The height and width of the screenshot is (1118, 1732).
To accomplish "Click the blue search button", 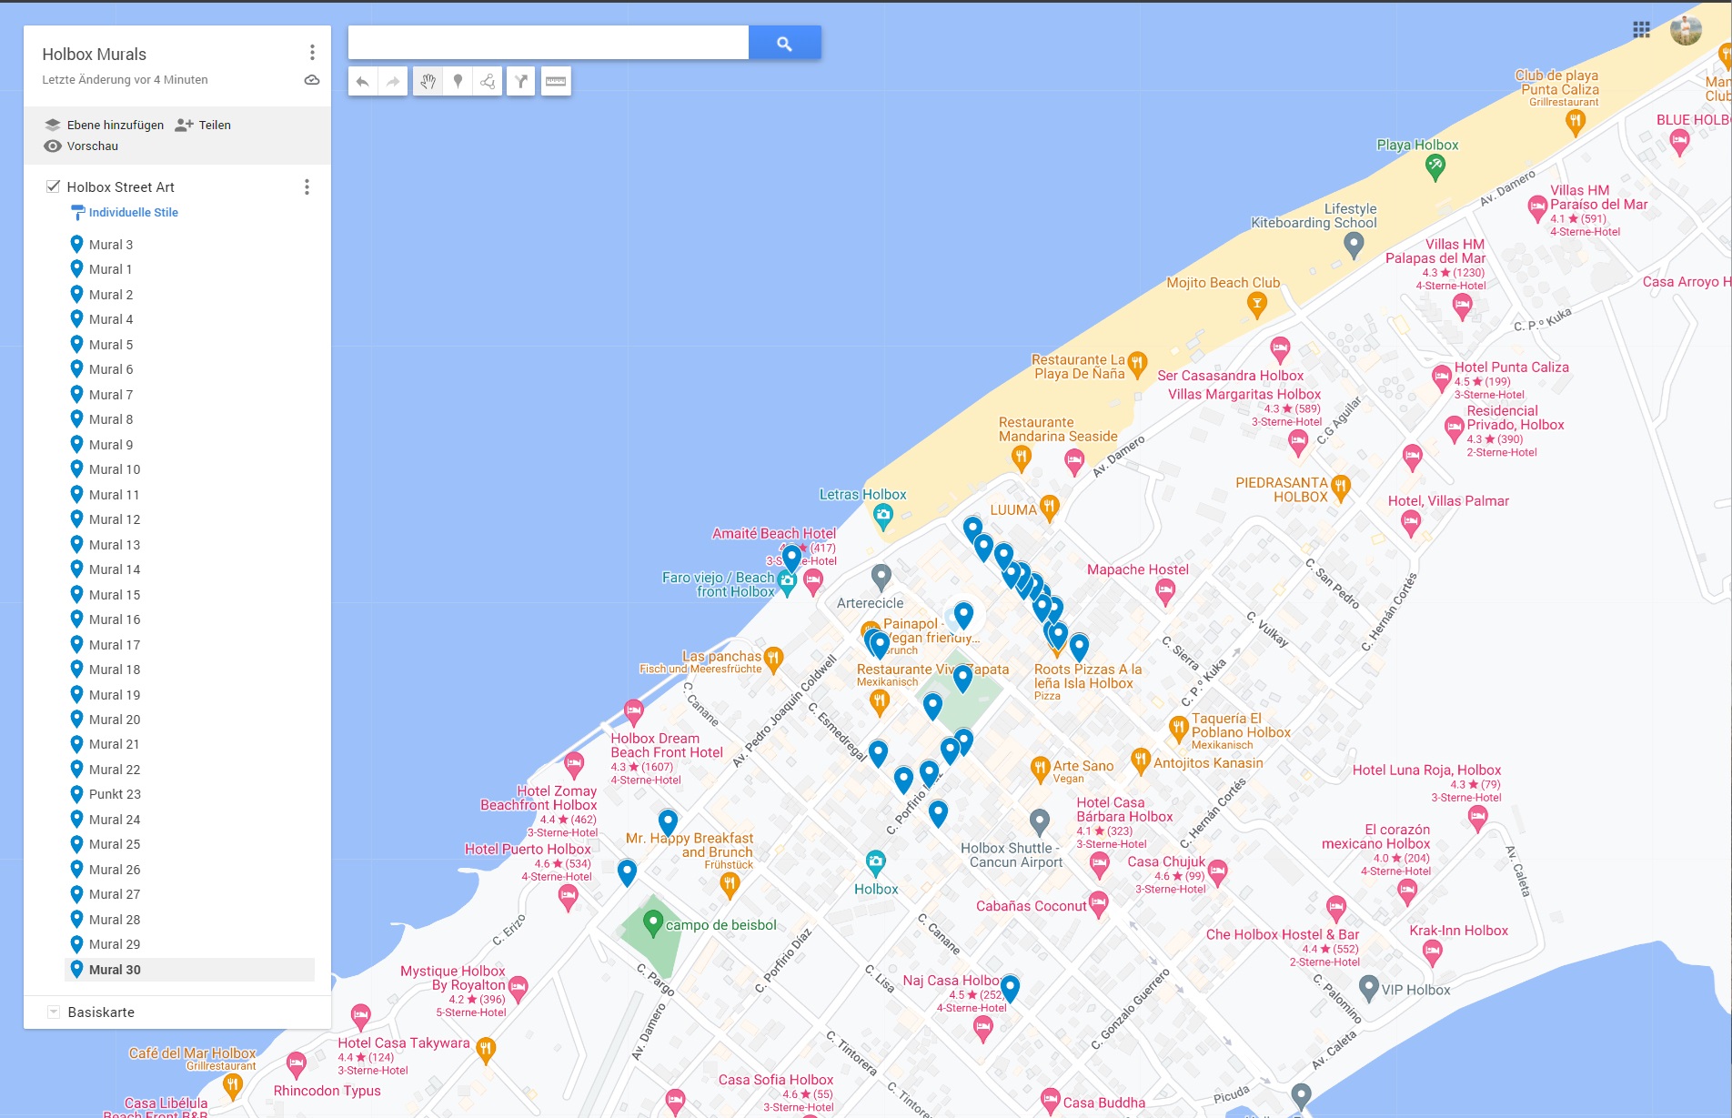I will click(x=784, y=43).
